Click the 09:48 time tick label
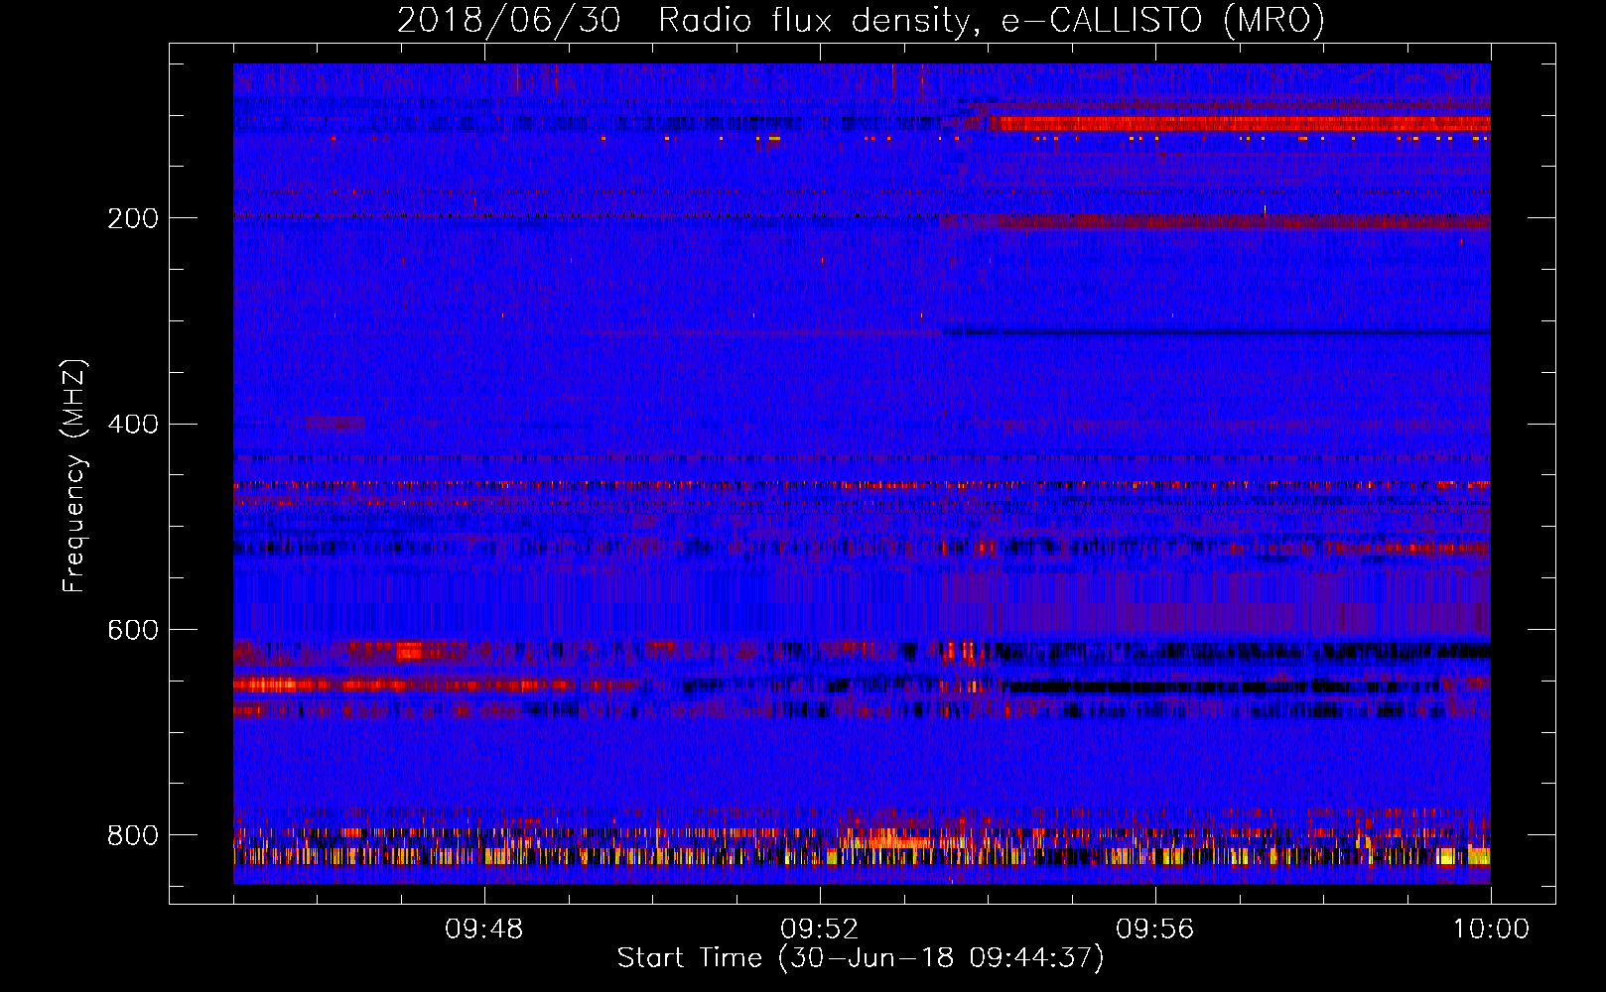The width and height of the screenshot is (1606, 992). pos(483,930)
